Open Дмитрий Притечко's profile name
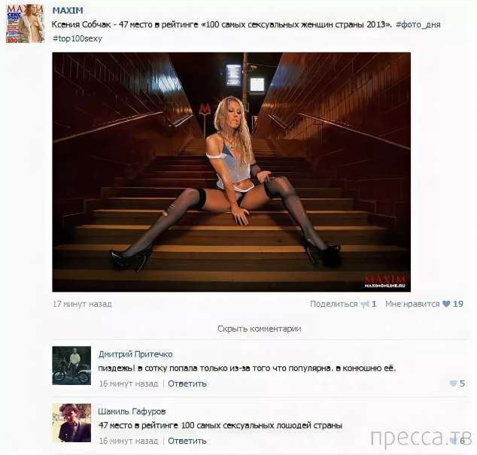The image size is (477, 455). coord(135,354)
